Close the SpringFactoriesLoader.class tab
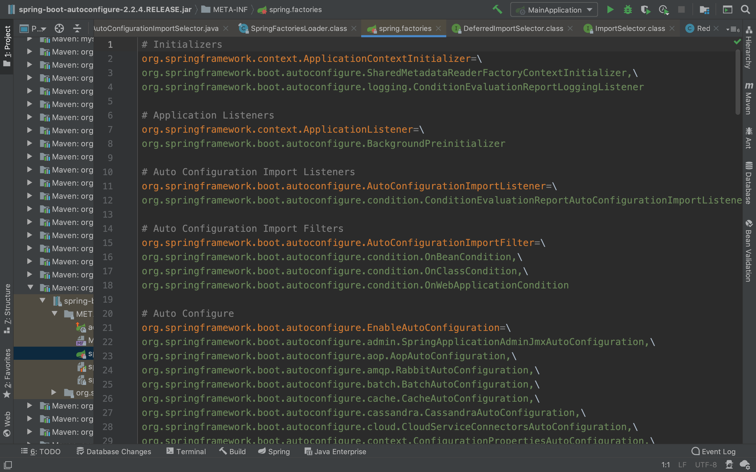Image resolution: width=756 pixels, height=472 pixels. coord(354,28)
